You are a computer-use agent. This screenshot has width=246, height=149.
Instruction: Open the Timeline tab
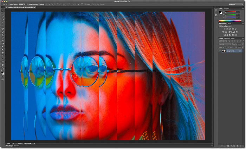click(x=17, y=146)
